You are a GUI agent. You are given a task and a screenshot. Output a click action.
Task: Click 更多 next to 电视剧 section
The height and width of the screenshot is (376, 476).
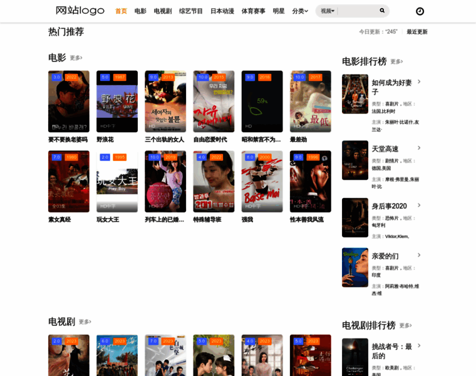click(x=85, y=321)
